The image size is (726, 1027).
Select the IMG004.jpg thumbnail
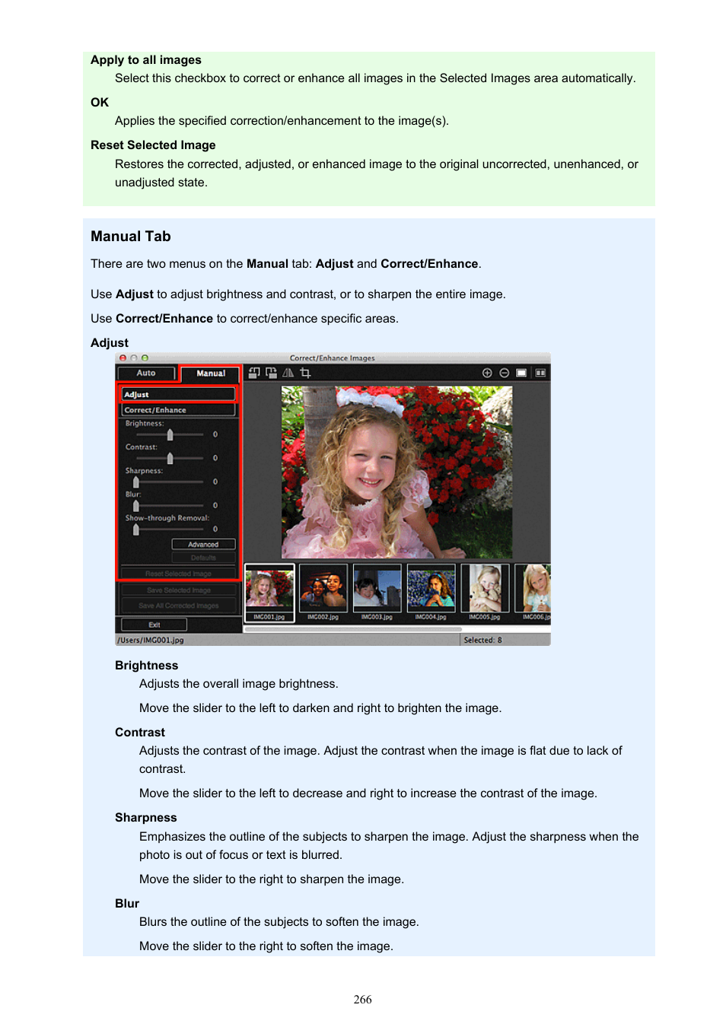pyautogui.click(x=431, y=593)
